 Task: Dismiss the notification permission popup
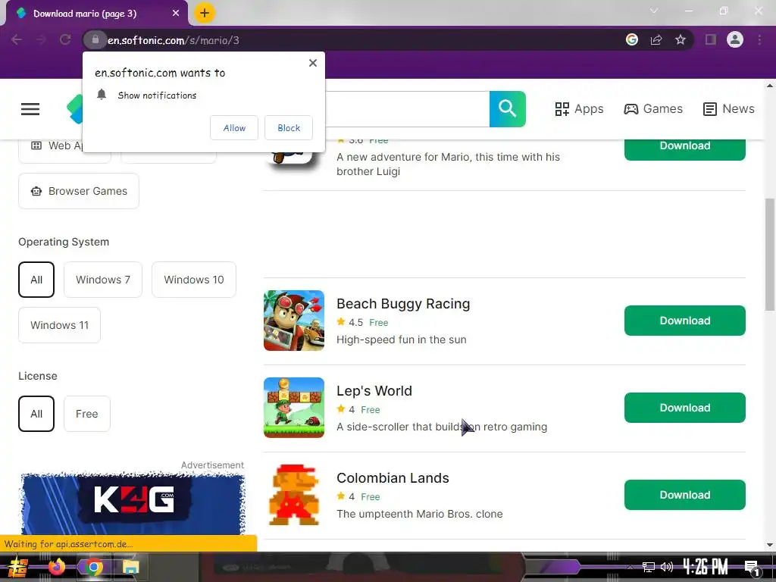[x=313, y=63]
